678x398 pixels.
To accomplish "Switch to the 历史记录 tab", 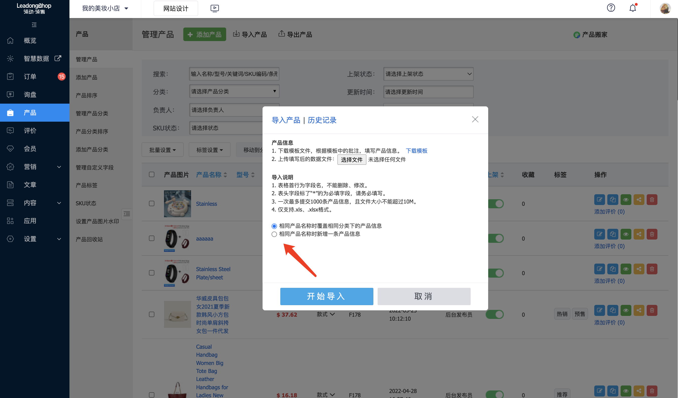I will [322, 120].
